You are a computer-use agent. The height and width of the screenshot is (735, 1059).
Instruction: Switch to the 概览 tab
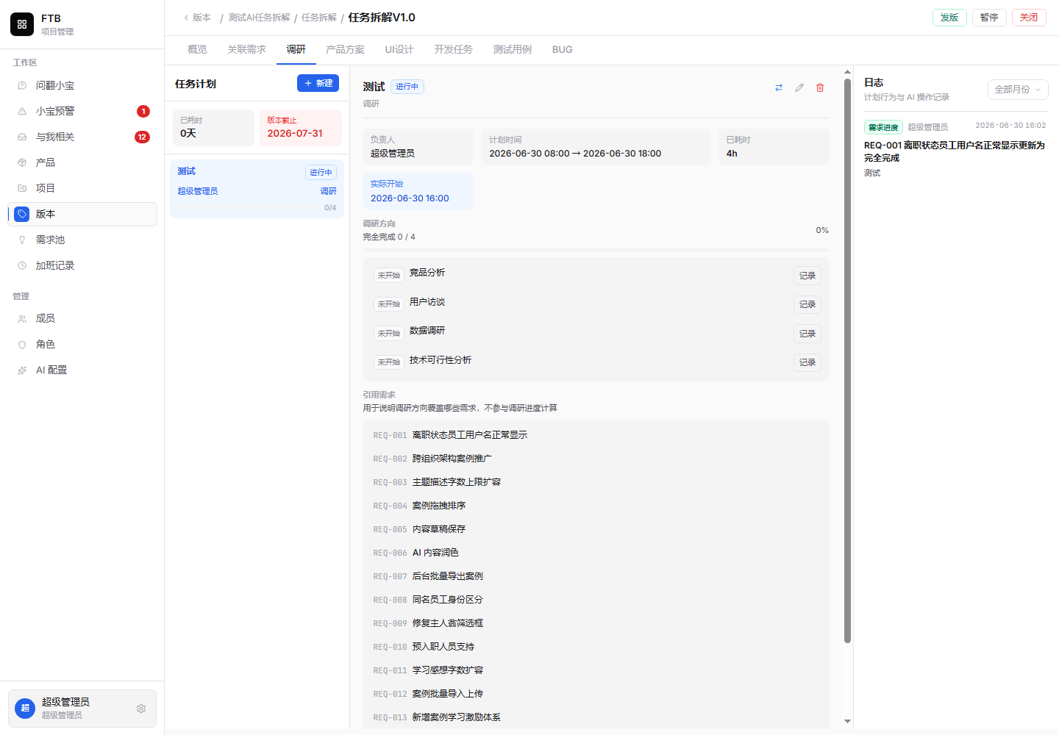[197, 49]
